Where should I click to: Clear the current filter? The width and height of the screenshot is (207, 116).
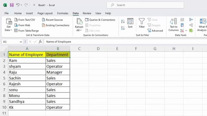click(x=152, y=20)
